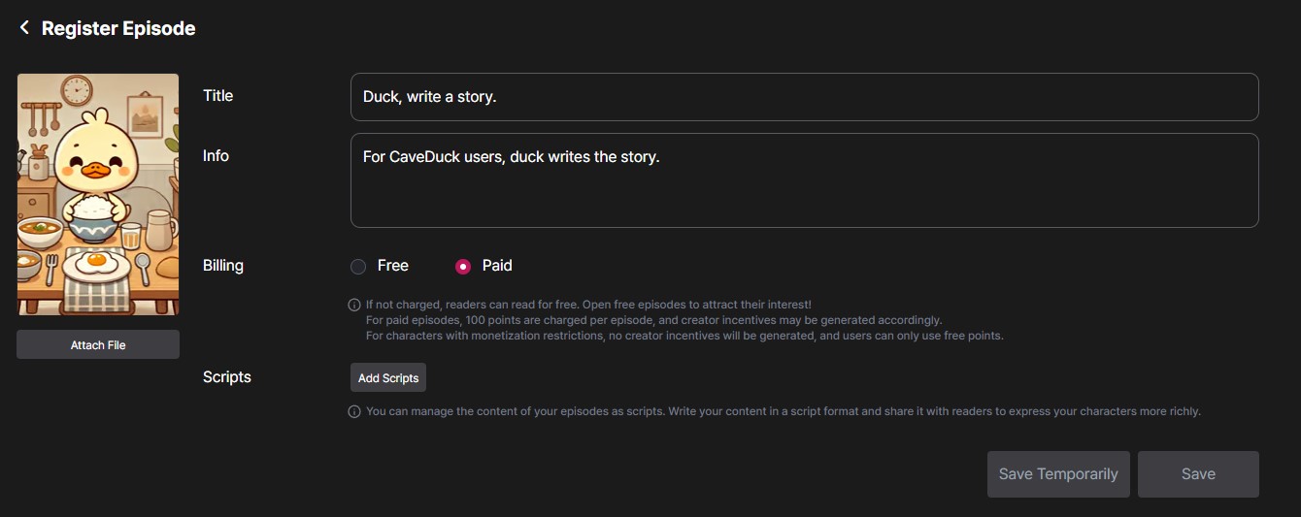Click the Register Episode heading text
The width and height of the screenshot is (1301, 517).
coord(118,28)
